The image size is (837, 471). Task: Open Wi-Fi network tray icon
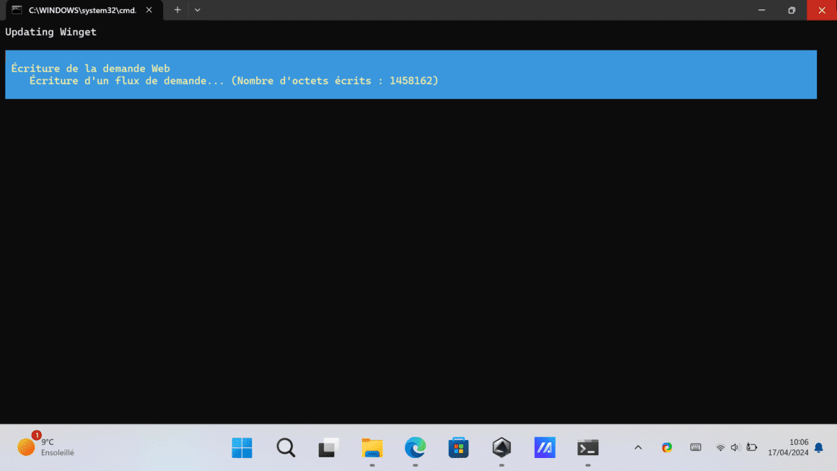[x=721, y=447]
